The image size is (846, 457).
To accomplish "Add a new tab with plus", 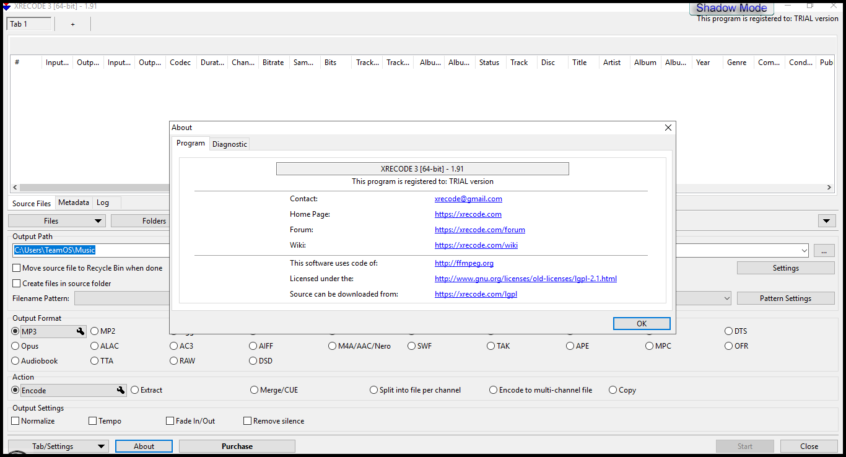I will click(72, 24).
